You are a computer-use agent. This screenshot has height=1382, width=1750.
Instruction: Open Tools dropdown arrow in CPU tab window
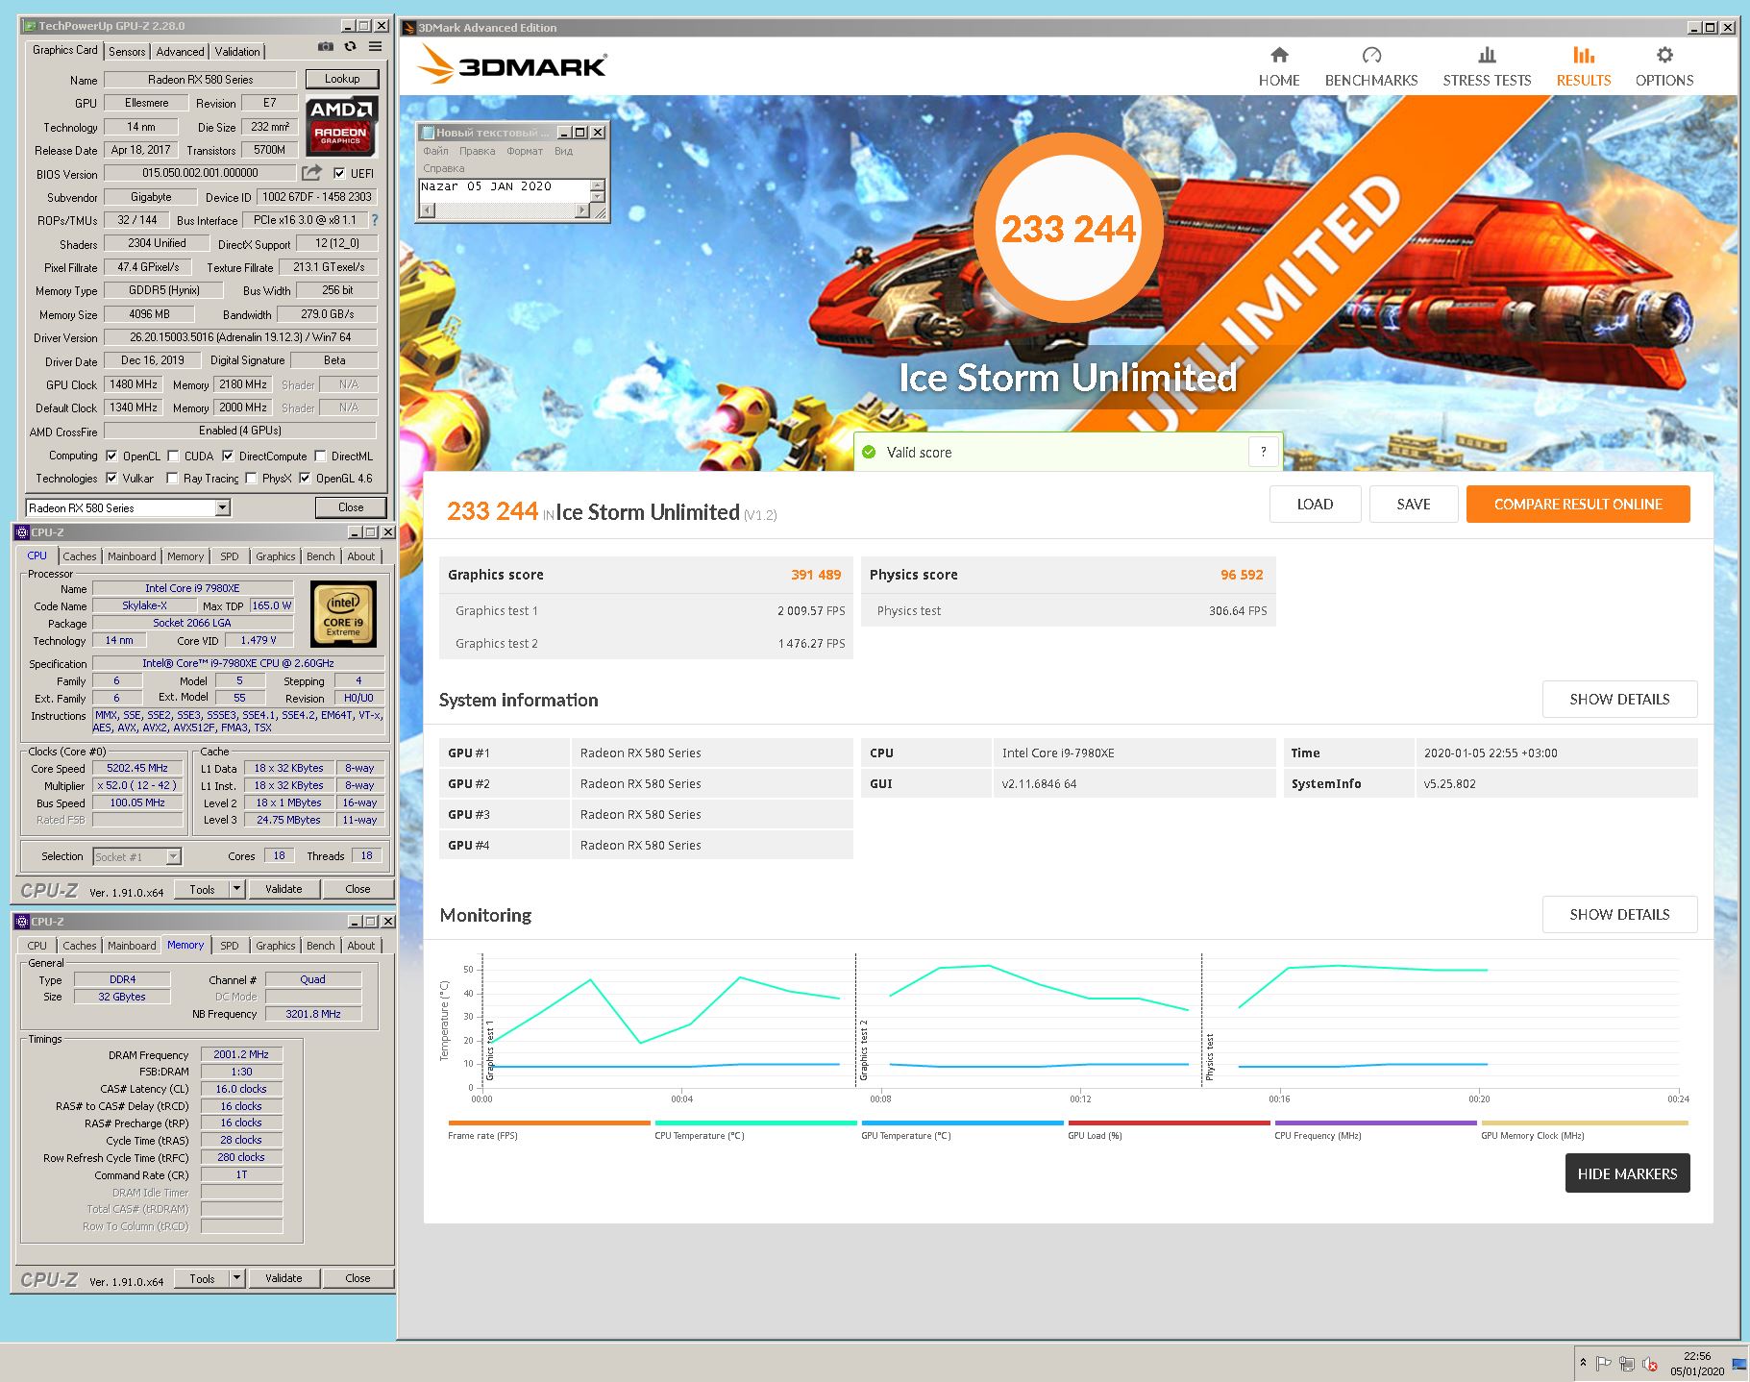(236, 889)
